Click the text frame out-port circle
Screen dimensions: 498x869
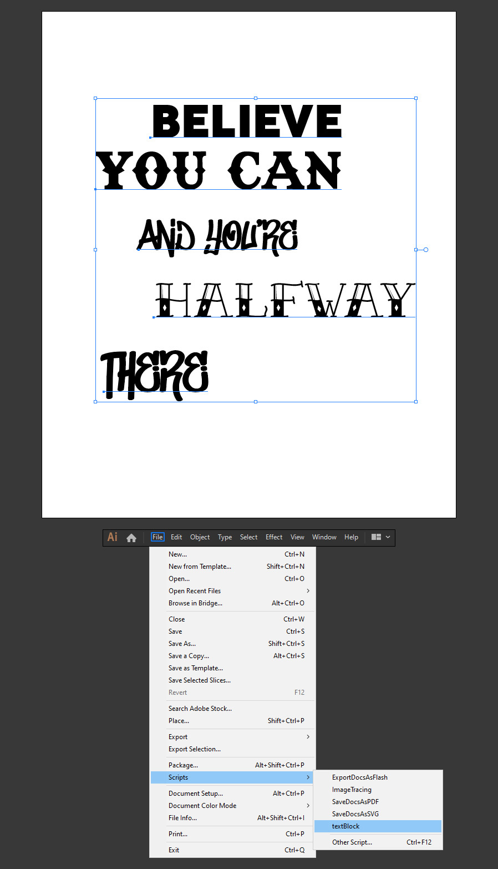tap(426, 250)
